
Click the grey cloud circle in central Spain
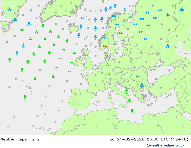tap(78, 104)
